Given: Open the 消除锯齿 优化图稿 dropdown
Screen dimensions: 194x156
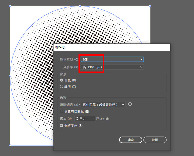Looking at the screenshot, I should [x=103, y=105].
